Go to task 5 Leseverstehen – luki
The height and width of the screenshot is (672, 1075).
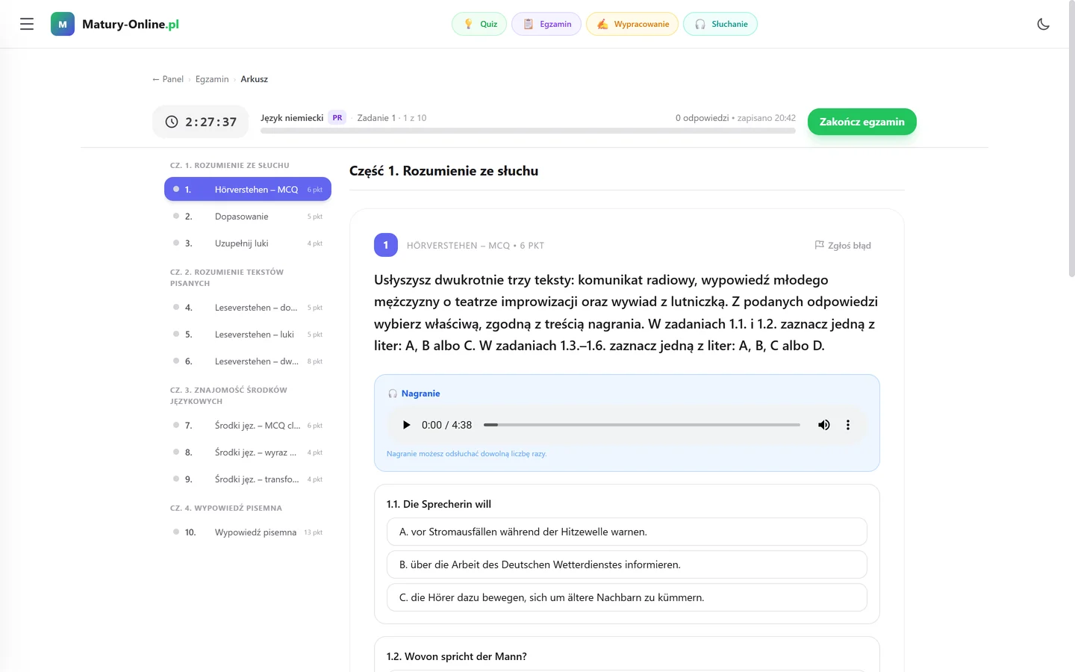(248, 335)
